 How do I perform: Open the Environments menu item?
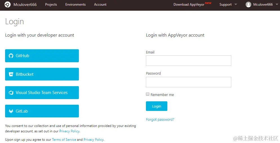[x=75, y=5]
